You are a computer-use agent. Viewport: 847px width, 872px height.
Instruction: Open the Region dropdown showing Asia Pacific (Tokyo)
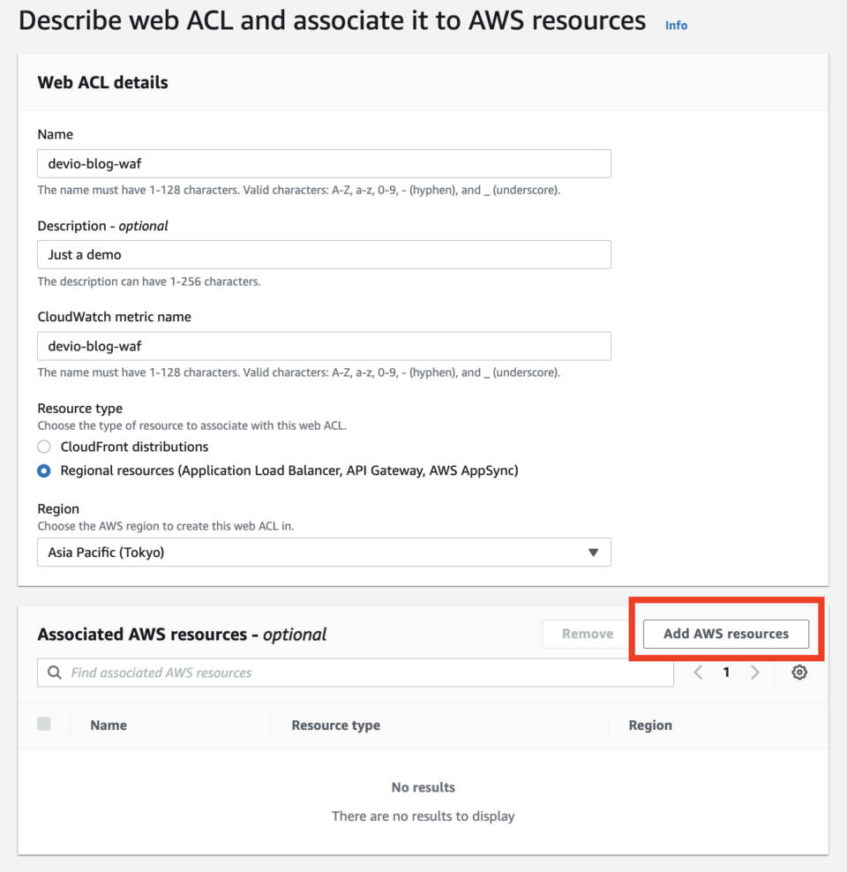(x=324, y=553)
